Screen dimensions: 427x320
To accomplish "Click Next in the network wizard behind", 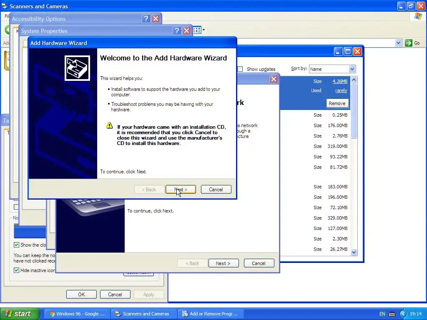I will 224,263.
